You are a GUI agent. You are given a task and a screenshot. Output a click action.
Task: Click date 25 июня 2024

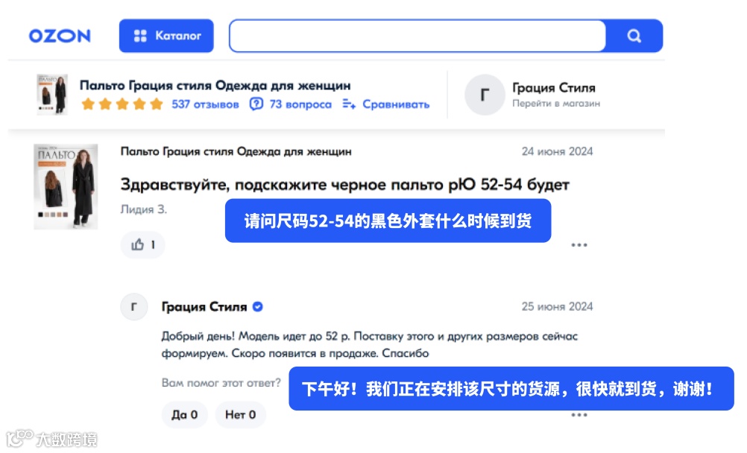(x=557, y=306)
